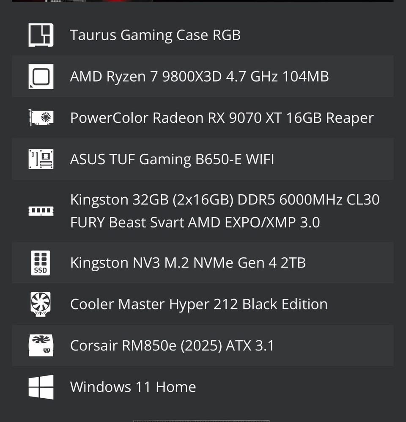Click the SSD storage icon
Screen dimensions: 406x422
41,263
